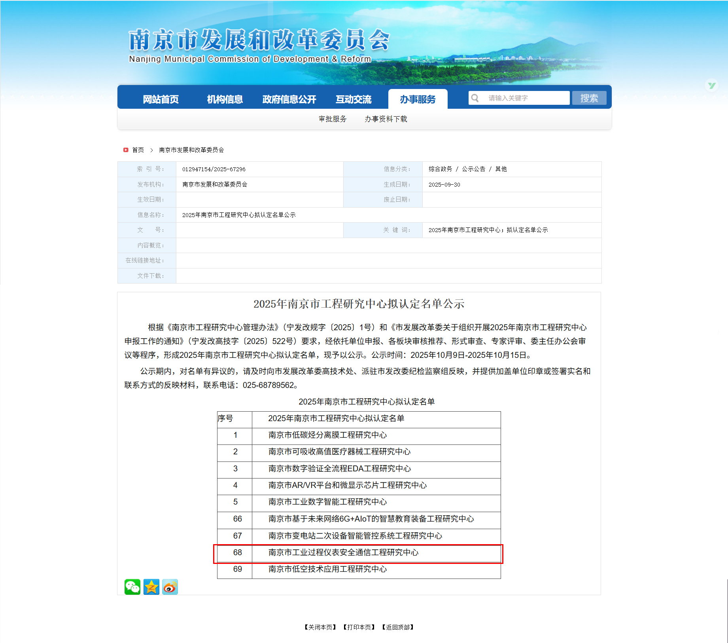Click 返回顶部 to return to top
The height and width of the screenshot is (643, 728).
click(x=398, y=627)
